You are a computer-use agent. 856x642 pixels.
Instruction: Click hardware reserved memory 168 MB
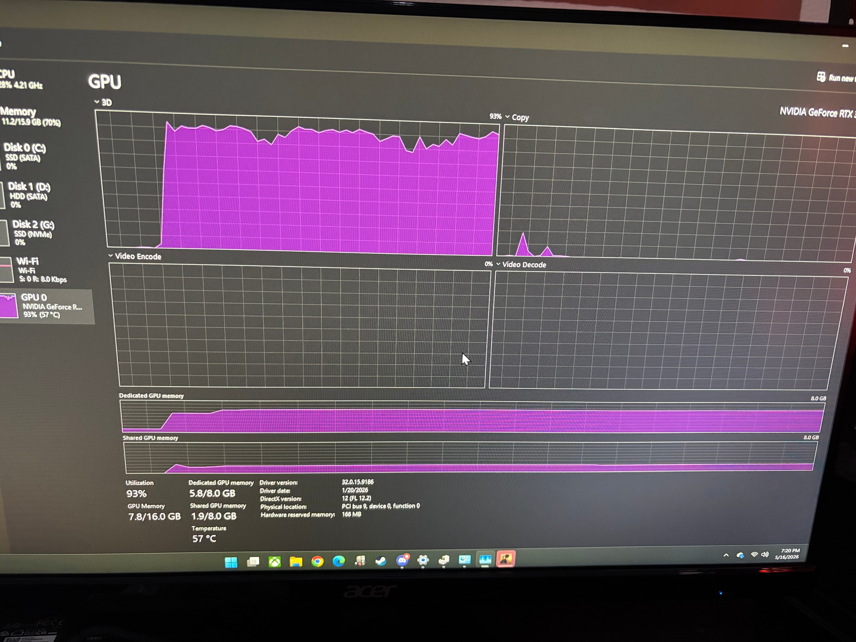[352, 514]
